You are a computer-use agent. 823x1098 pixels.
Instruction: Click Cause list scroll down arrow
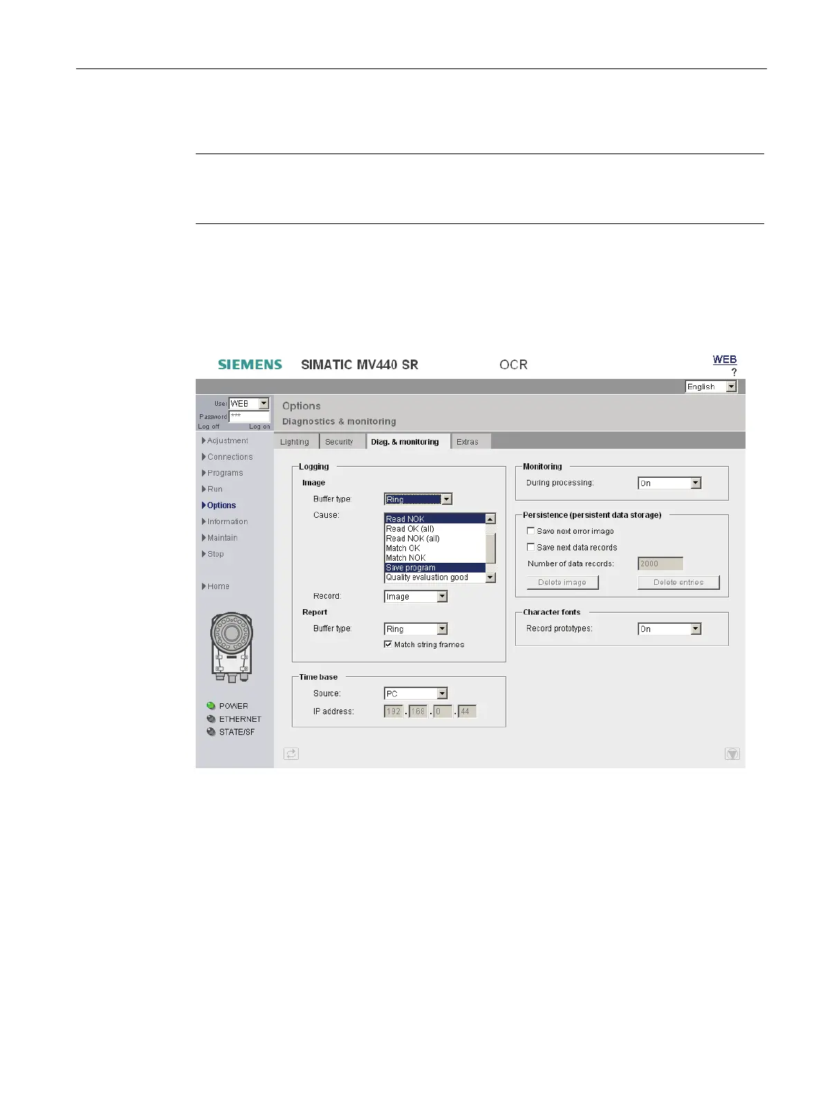pos(490,577)
